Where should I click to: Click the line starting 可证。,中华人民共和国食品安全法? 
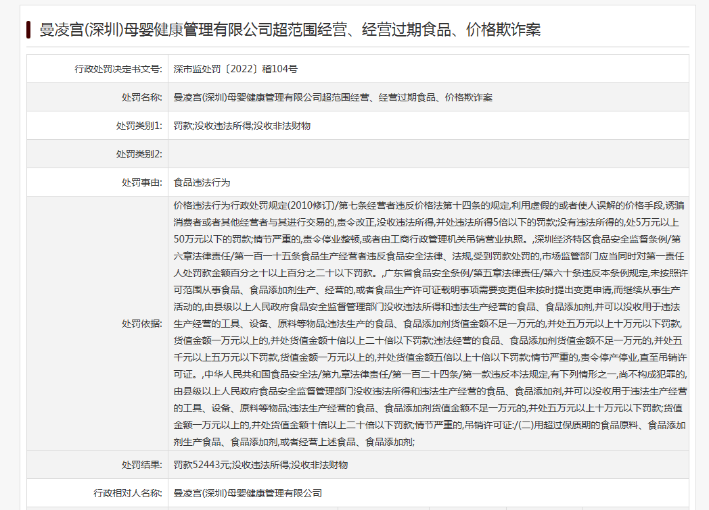coord(430,374)
